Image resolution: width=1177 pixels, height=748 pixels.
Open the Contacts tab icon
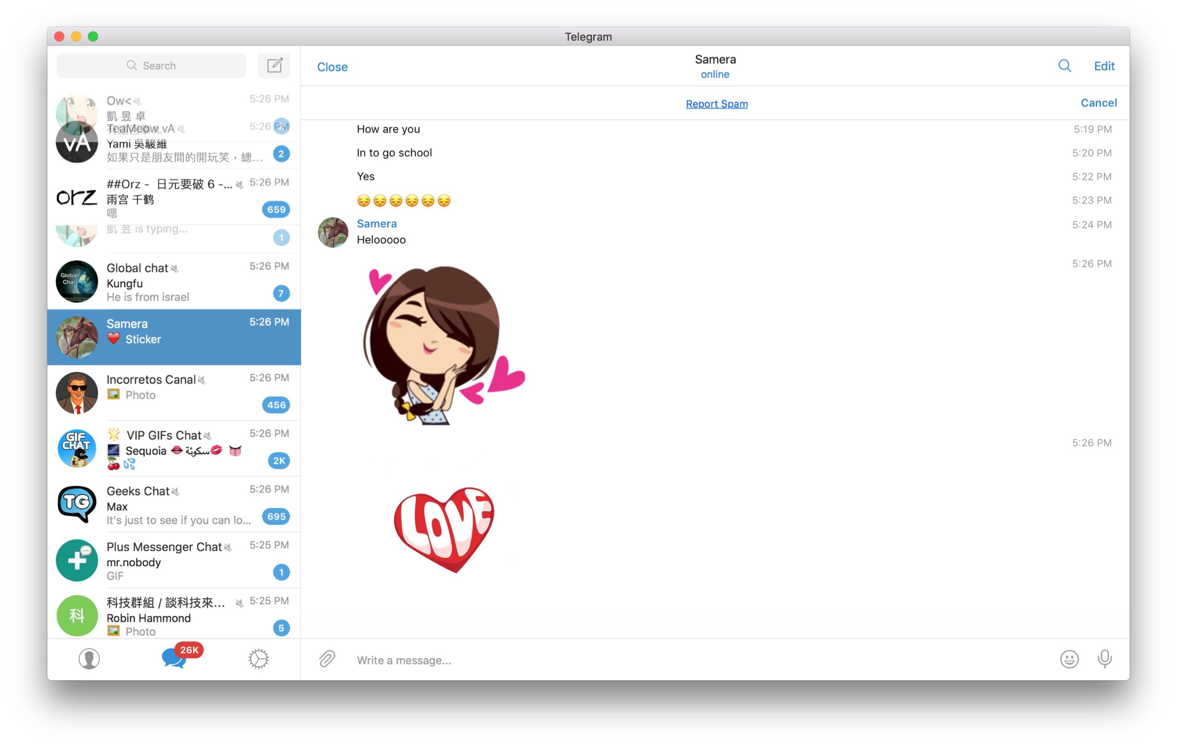click(x=89, y=658)
